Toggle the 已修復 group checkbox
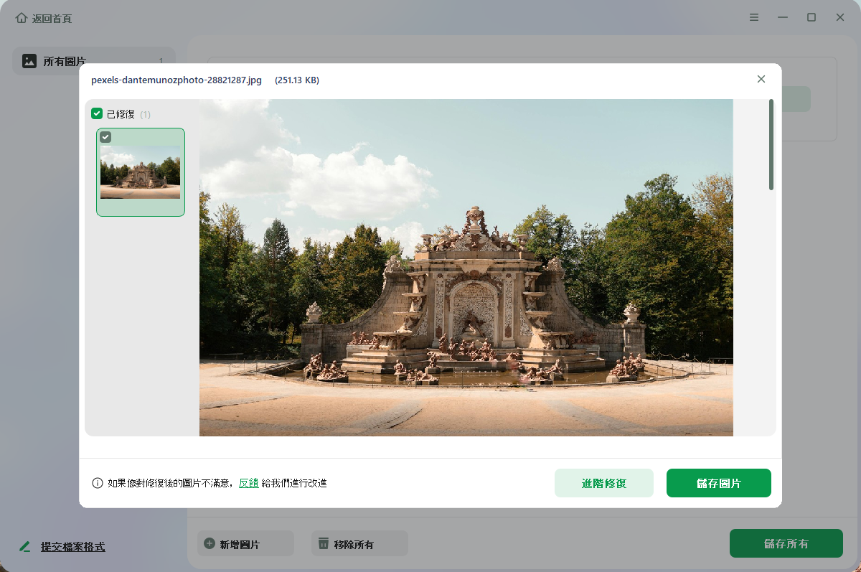This screenshot has height=572, width=861. click(x=97, y=114)
